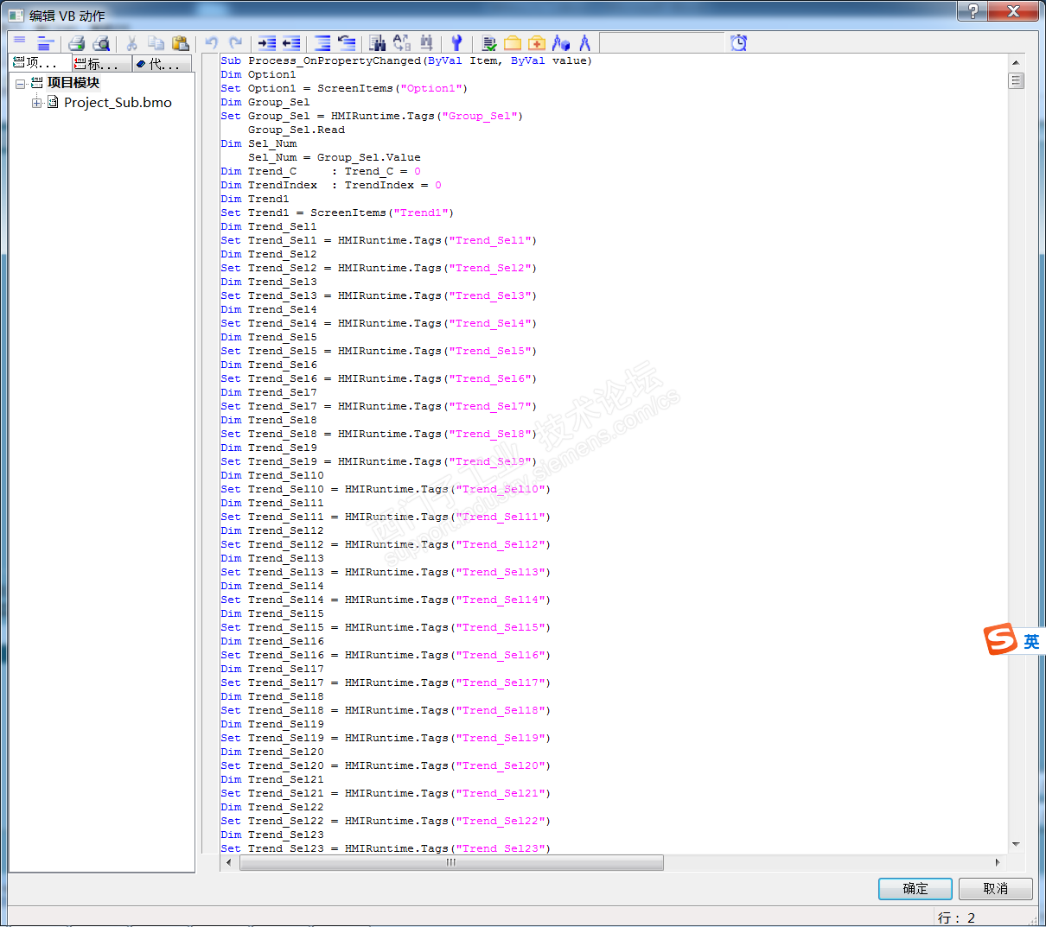Image resolution: width=1046 pixels, height=927 pixels.
Task: Click the plain yellow folder icon
Action: pos(513,42)
